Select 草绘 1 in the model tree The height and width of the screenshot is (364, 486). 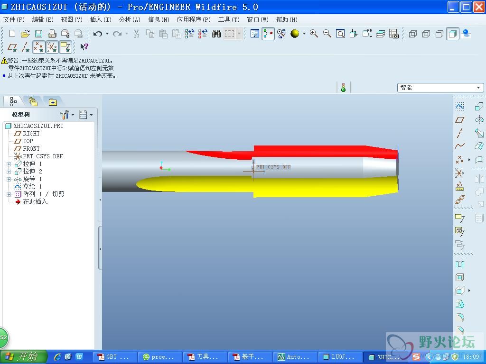coord(28,187)
